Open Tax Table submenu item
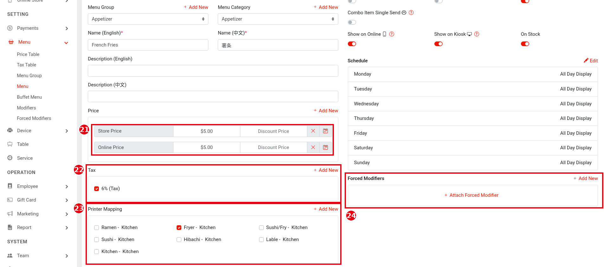604x267 pixels. point(27,65)
